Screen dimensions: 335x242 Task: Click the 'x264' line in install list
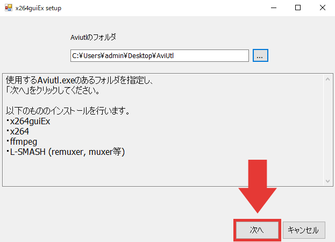pyautogui.click(x=18, y=132)
